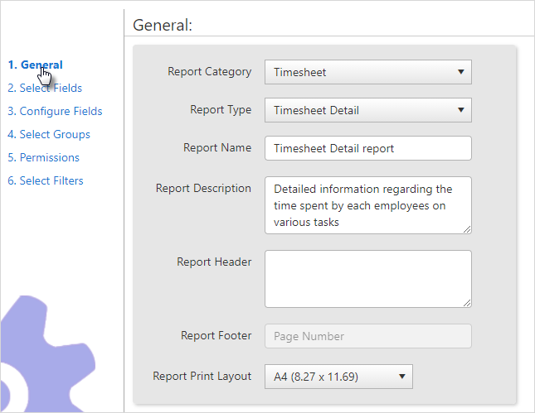Click the Report Category dropdown arrow
This screenshot has width=535, height=413.
[x=461, y=72]
